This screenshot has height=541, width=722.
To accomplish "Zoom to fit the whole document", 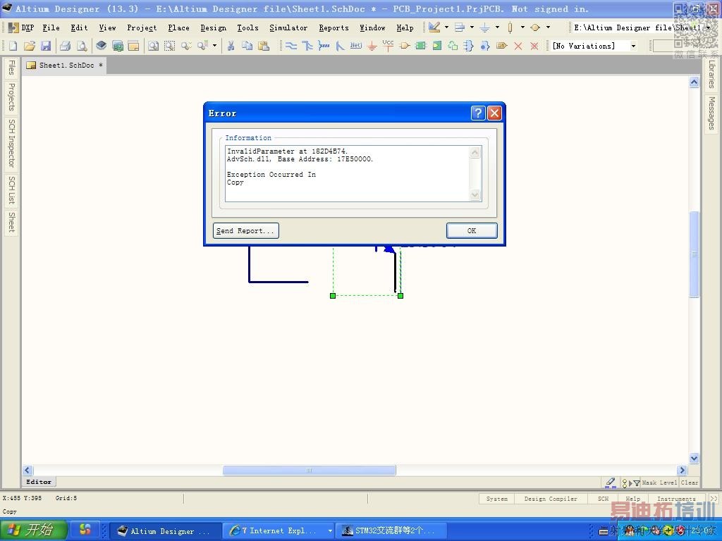I will tap(153, 46).
